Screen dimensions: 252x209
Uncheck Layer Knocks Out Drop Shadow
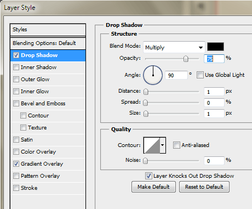coord(148,176)
